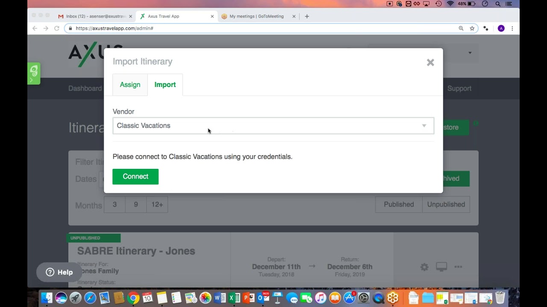
Task: Select the 12+ months filter
Action: pyautogui.click(x=157, y=205)
